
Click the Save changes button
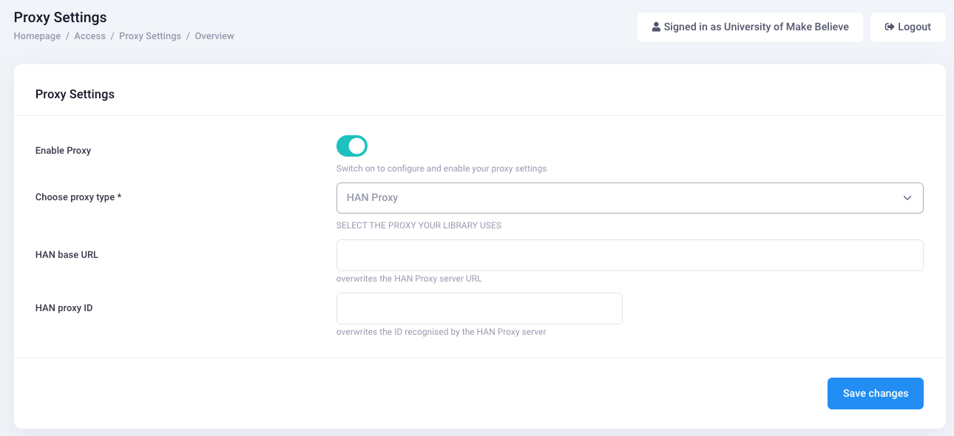[876, 393]
